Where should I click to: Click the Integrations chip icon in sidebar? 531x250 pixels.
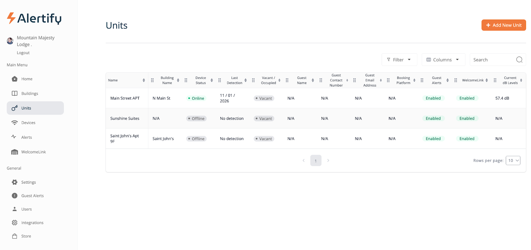(x=15, y=223)
